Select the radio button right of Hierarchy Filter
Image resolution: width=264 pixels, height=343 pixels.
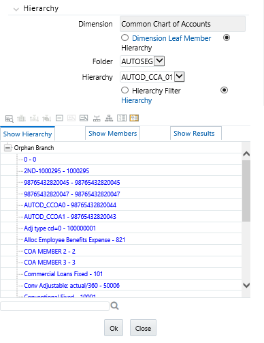point(224,90)
